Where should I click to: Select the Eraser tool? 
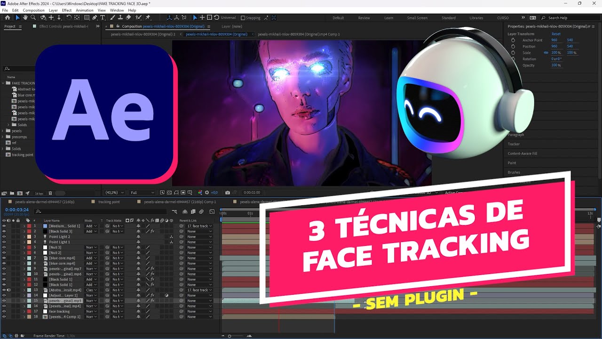pos(128,18)
